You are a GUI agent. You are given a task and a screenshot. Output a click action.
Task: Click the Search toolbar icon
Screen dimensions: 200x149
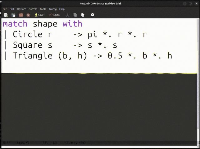pyautogui.click(x=92, y=15)
